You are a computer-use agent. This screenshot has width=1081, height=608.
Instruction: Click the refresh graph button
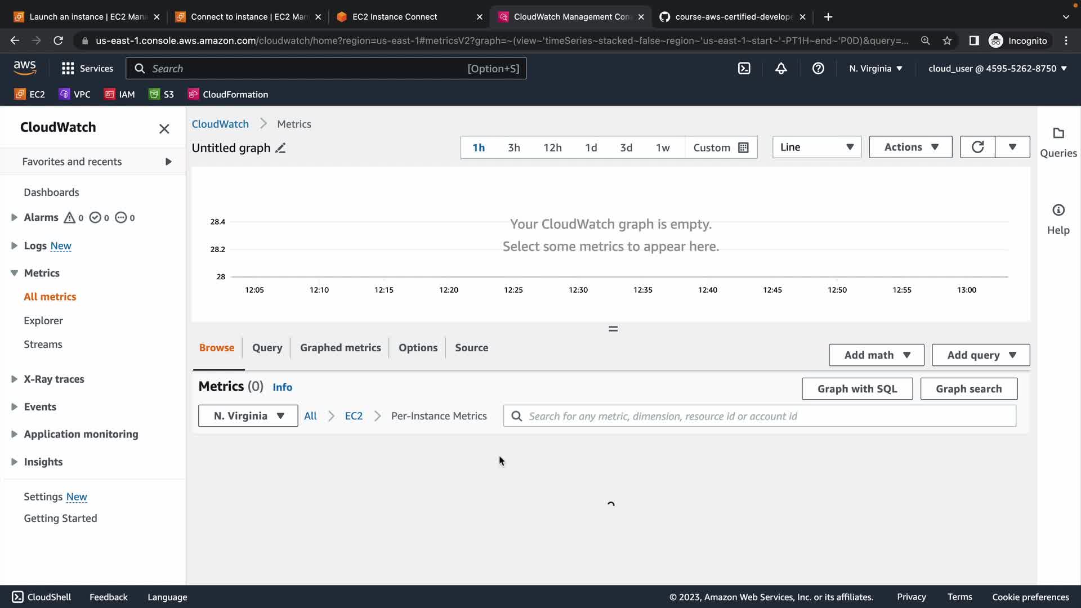point(977,147)
